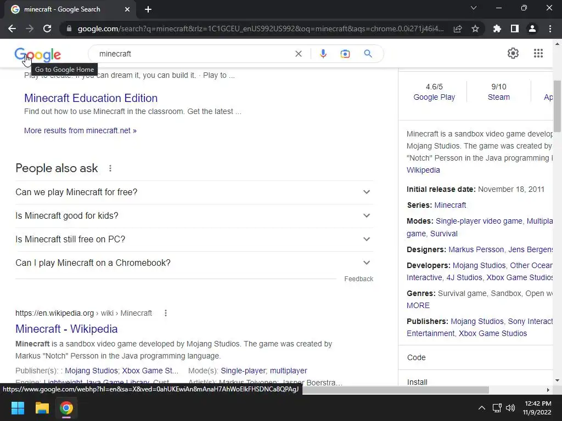This screenshot has height=421, width=562.
Task: Start voice search with the microphone icon
Action: (323, 54)
